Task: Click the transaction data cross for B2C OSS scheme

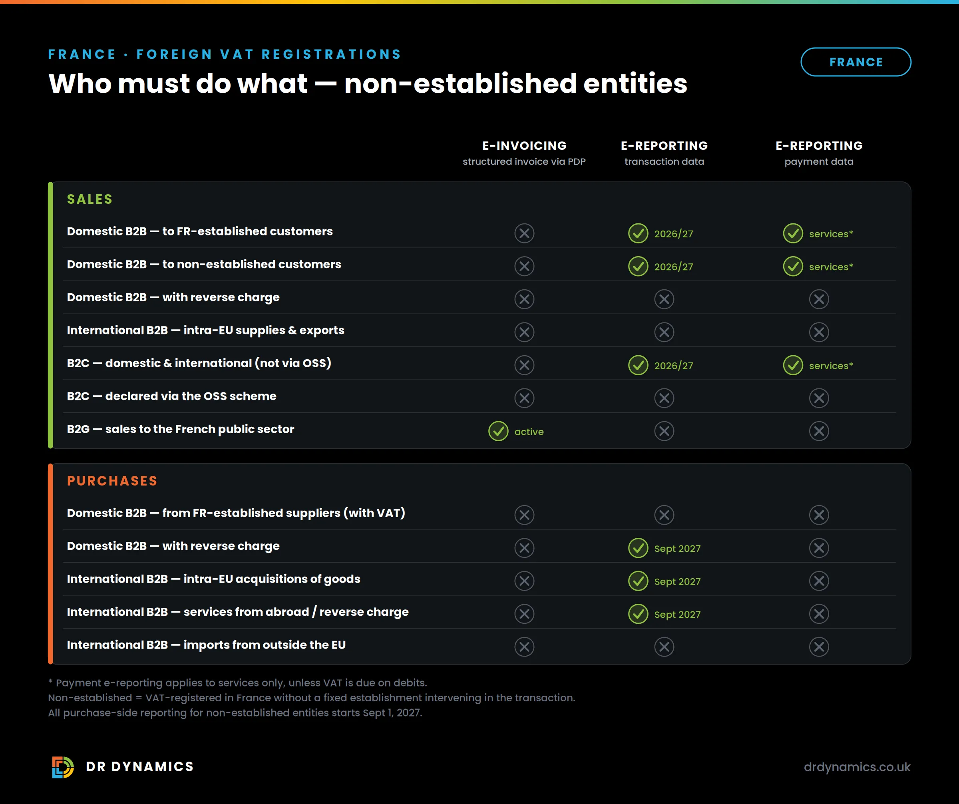Action: point(664,398)
